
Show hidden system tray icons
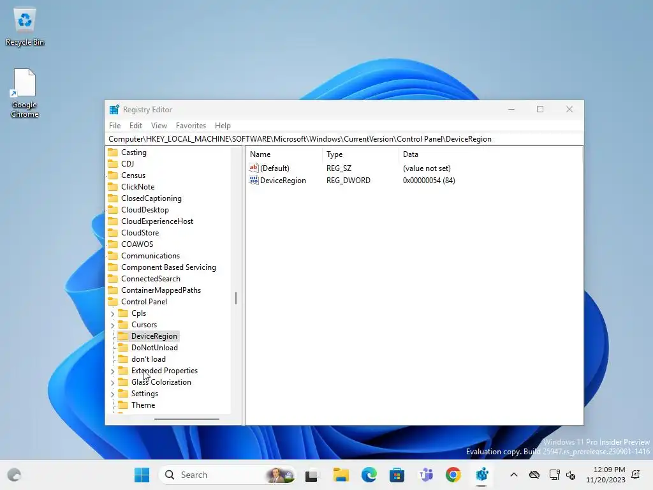pyautogui.click(x=514, y=475)
